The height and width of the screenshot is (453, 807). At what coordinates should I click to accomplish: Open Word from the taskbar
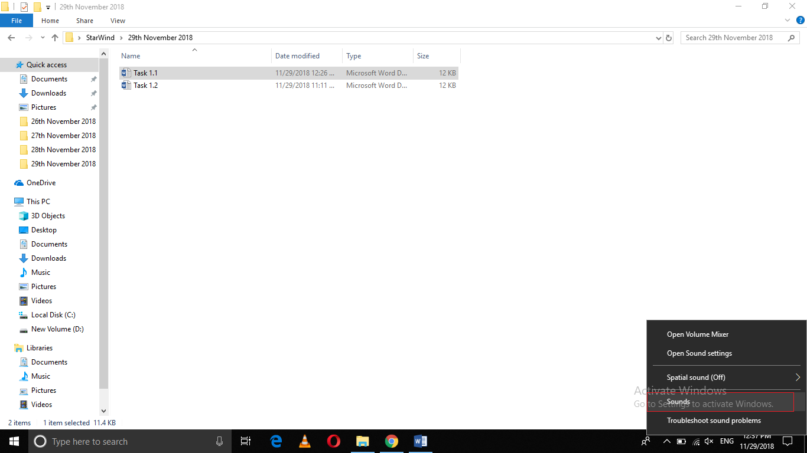(420, 441)
